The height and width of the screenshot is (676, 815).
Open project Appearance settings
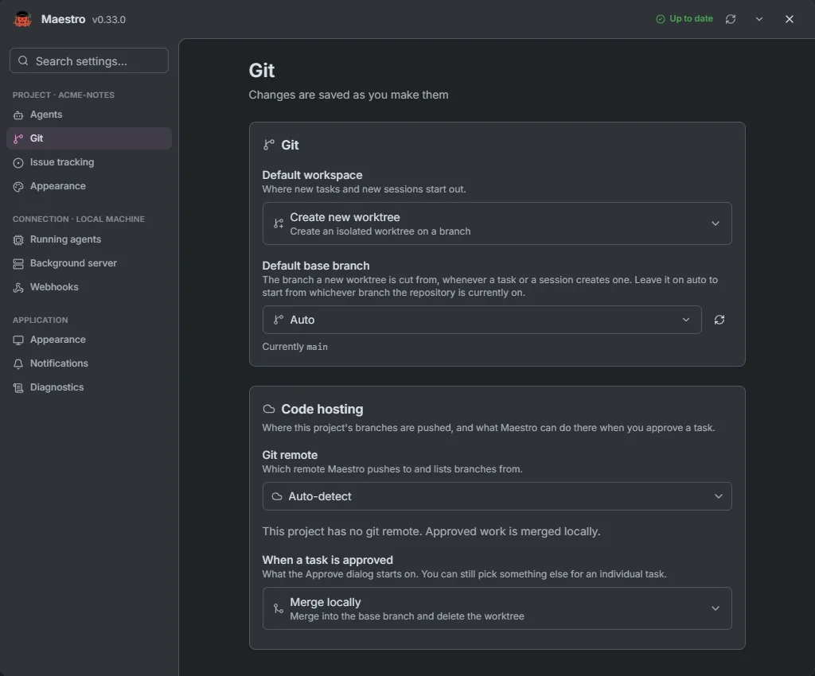(89, 186)
